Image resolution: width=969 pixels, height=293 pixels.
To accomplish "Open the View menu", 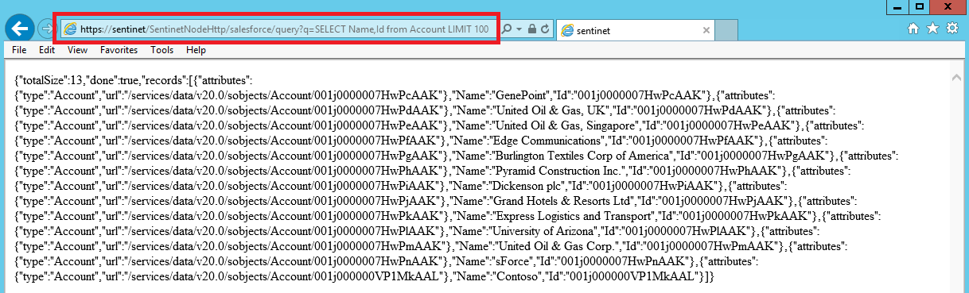I will pyautogui.click(x=77, y=50).
